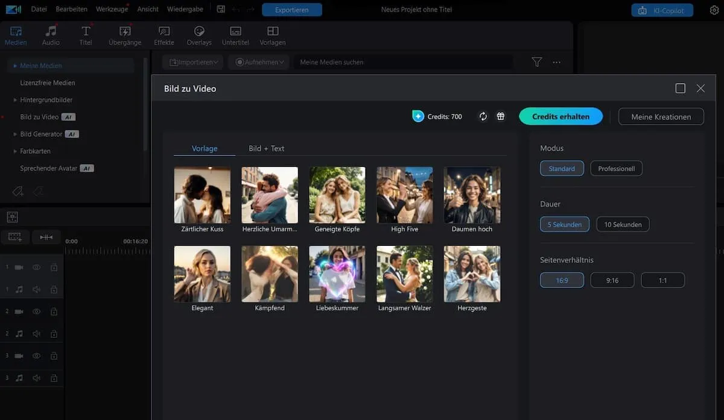Lock the second video track

click(54, 311)
